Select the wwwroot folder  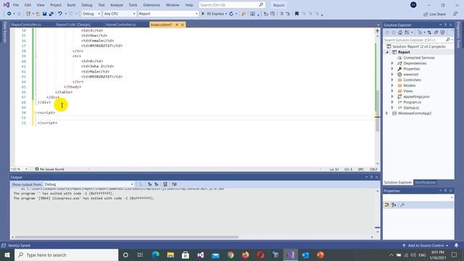tap(411, 75)
